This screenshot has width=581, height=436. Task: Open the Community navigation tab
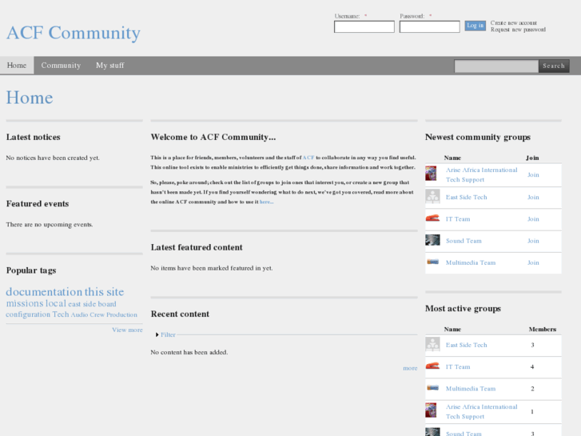pyautogui.click(x=61, y=66)
